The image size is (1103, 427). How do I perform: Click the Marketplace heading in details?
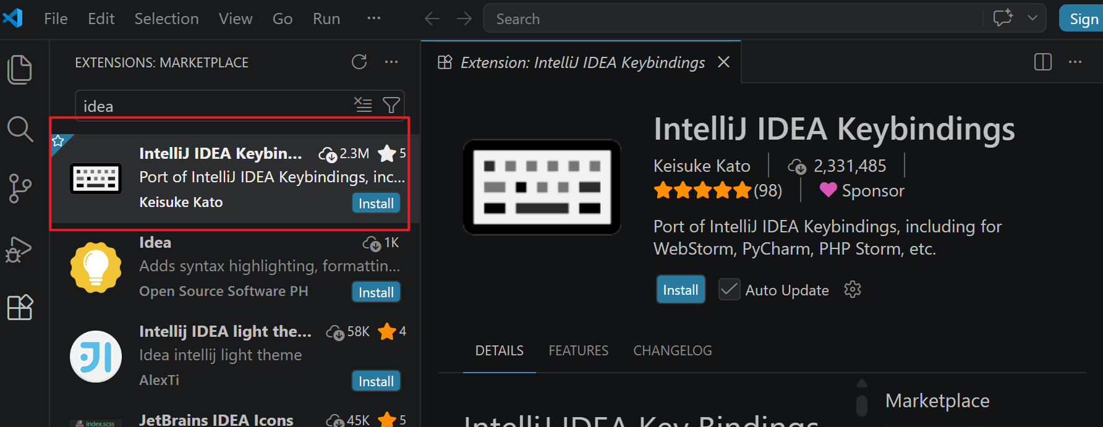point(937,400)
